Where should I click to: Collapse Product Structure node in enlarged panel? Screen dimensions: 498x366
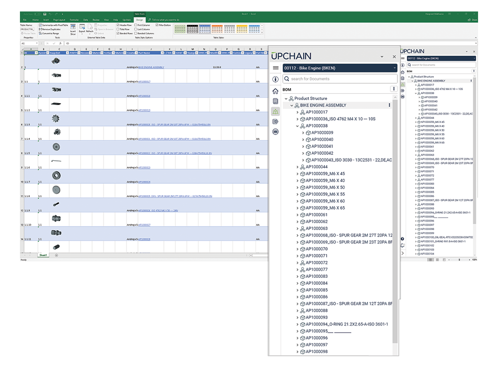click(x=286, y=99)
